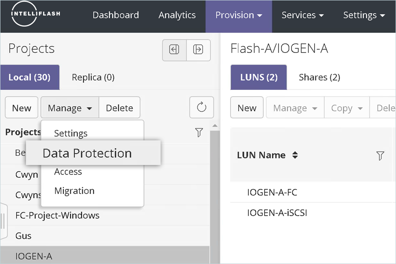Image resolution: width=396 pixels, height=264 pixels.
Task: Click New button in Projects panel
Action: coord(22,107)
